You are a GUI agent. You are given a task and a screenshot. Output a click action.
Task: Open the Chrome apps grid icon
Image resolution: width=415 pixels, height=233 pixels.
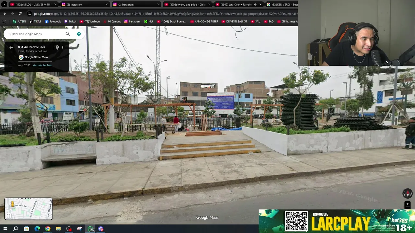click(4, 21)
